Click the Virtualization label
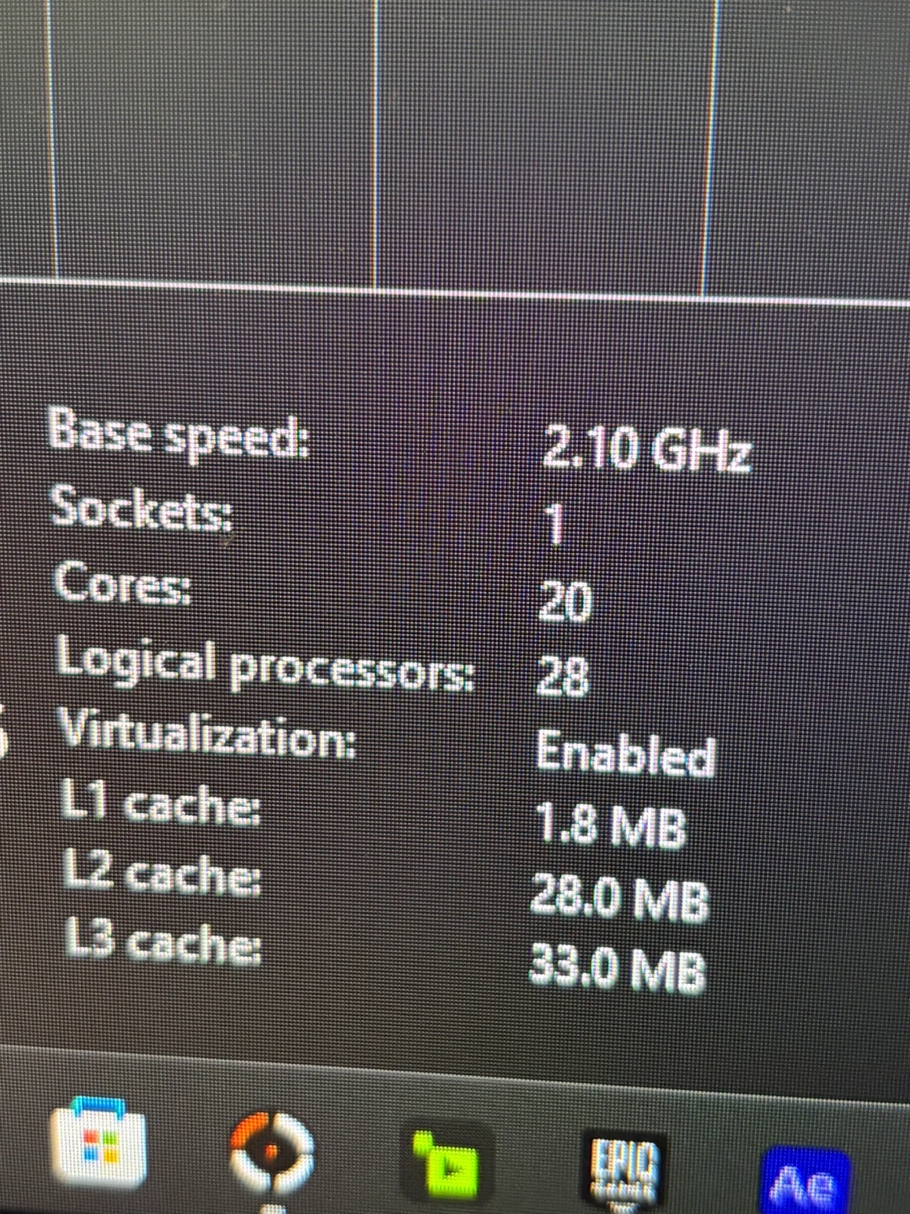Image resolution: width=910 pixels, height=1214 pixels. point(206,734)
